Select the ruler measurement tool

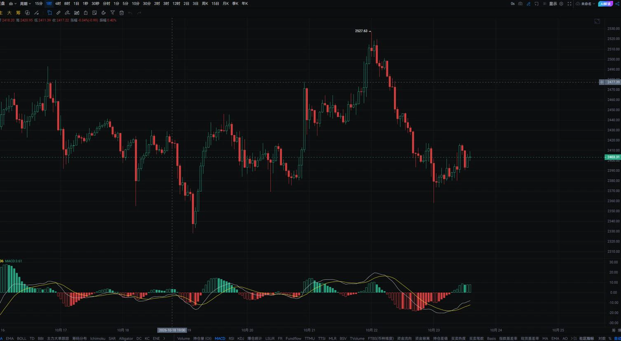click(x=59, y=13)
